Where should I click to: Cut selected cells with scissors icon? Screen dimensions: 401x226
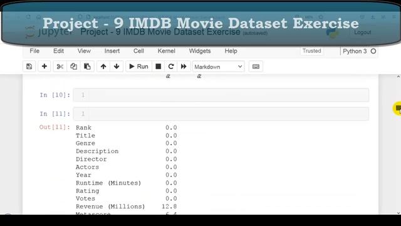60,67
